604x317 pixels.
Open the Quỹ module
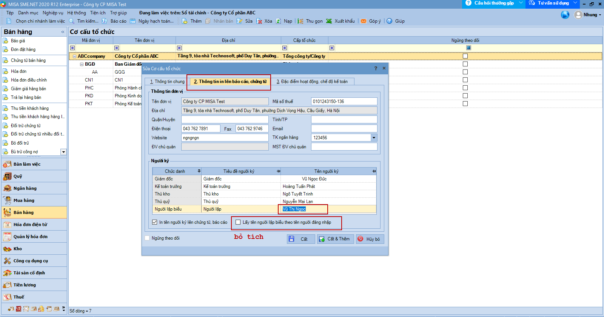point(34,176)
